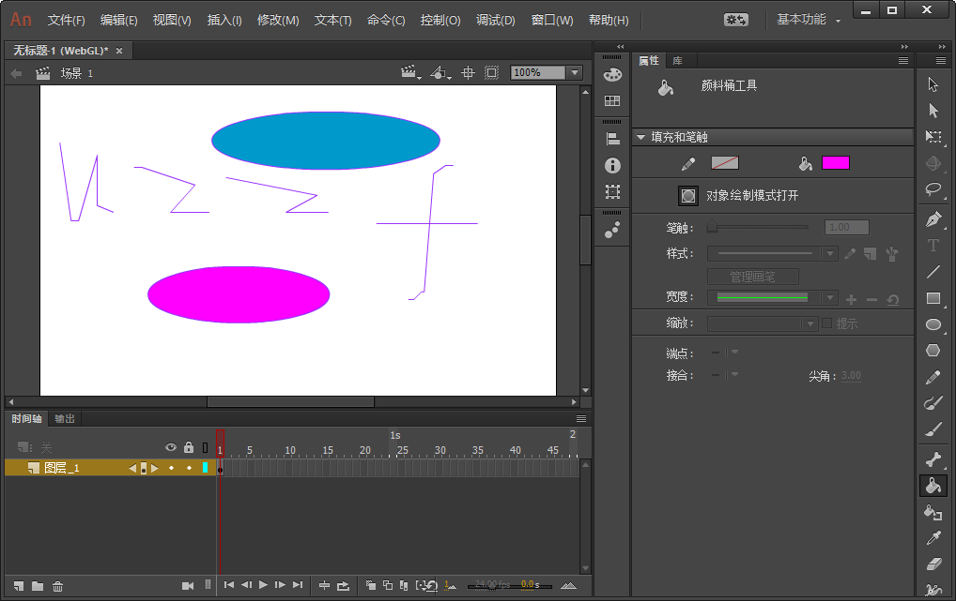
Task: Select the Pencil tool
Action: pos(933,377)
